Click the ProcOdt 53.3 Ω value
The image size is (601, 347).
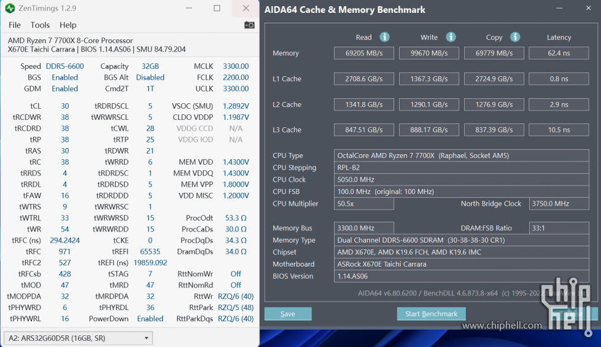[x=236, y=218]
